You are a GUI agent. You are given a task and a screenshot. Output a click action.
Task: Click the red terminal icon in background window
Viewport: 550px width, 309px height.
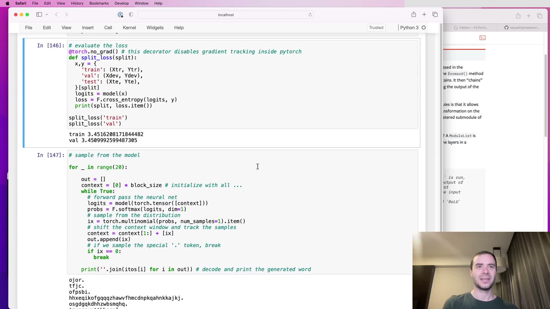[482, 38]
